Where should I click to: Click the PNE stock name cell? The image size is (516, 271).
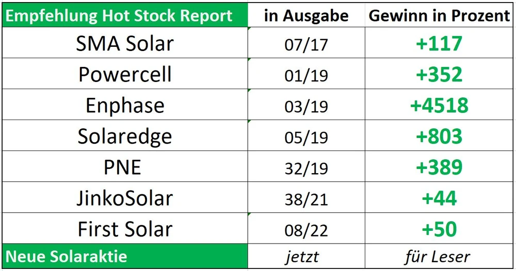[x=124, y=167]
